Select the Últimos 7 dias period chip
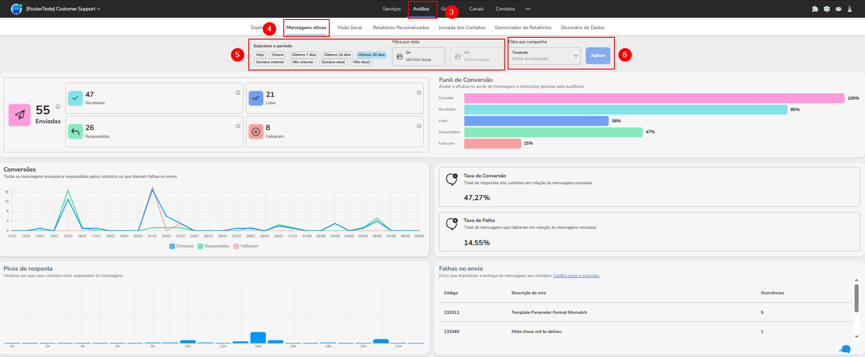The width and height of the screenshot is (865, 357). 304,55
